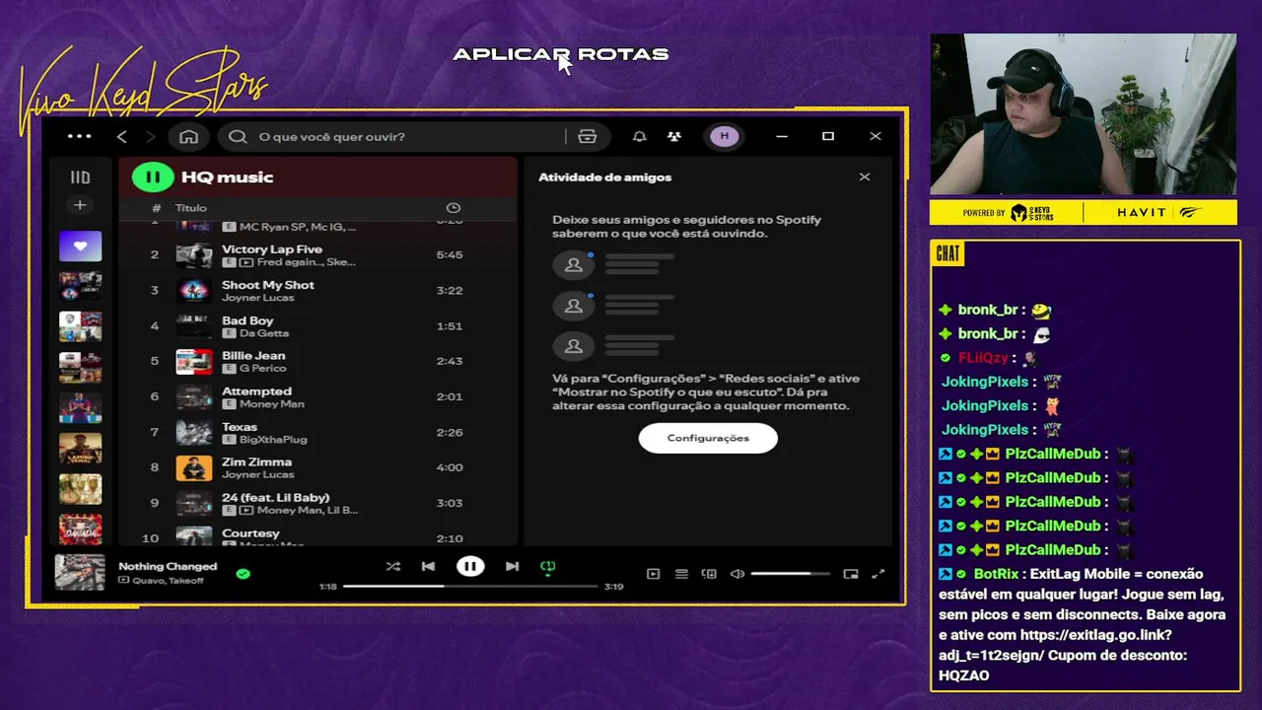Toggle shuffle playback
The height and width of the screenshot is (710, 1262).
click(x=393, y=566)
